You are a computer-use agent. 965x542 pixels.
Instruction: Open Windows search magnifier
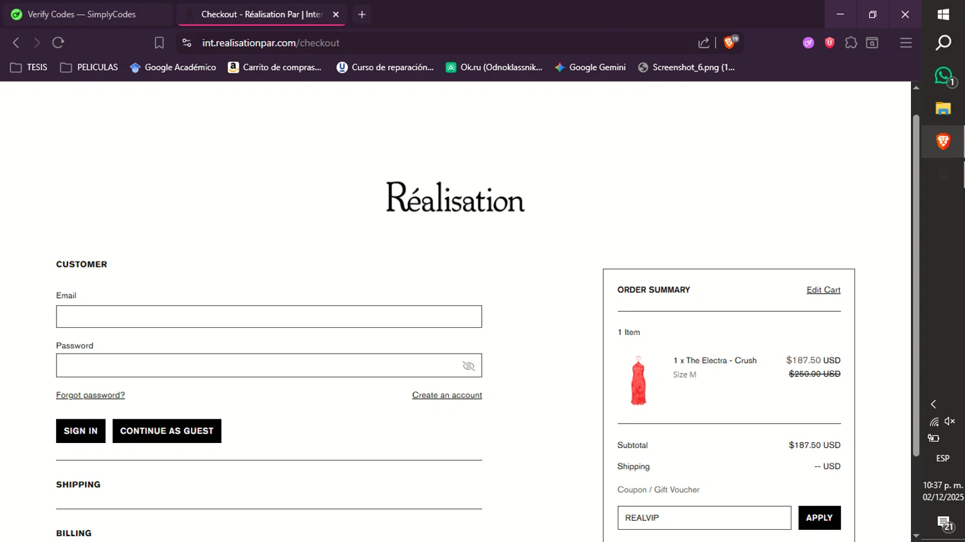pyautogui.click(x=943, y=43)
